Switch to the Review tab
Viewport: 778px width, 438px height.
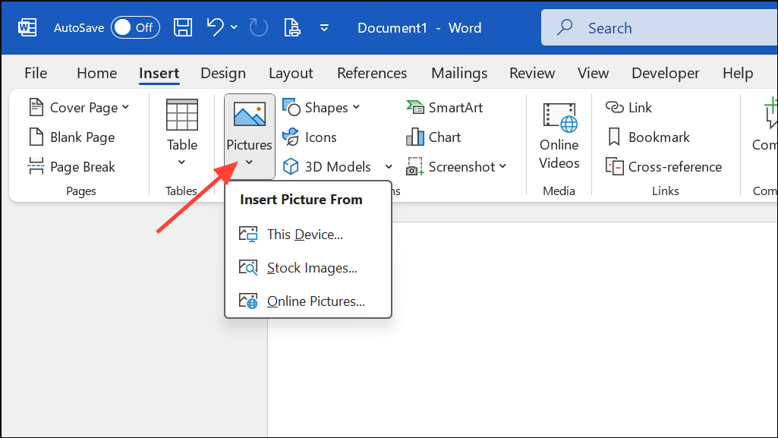tap(532, 74)
